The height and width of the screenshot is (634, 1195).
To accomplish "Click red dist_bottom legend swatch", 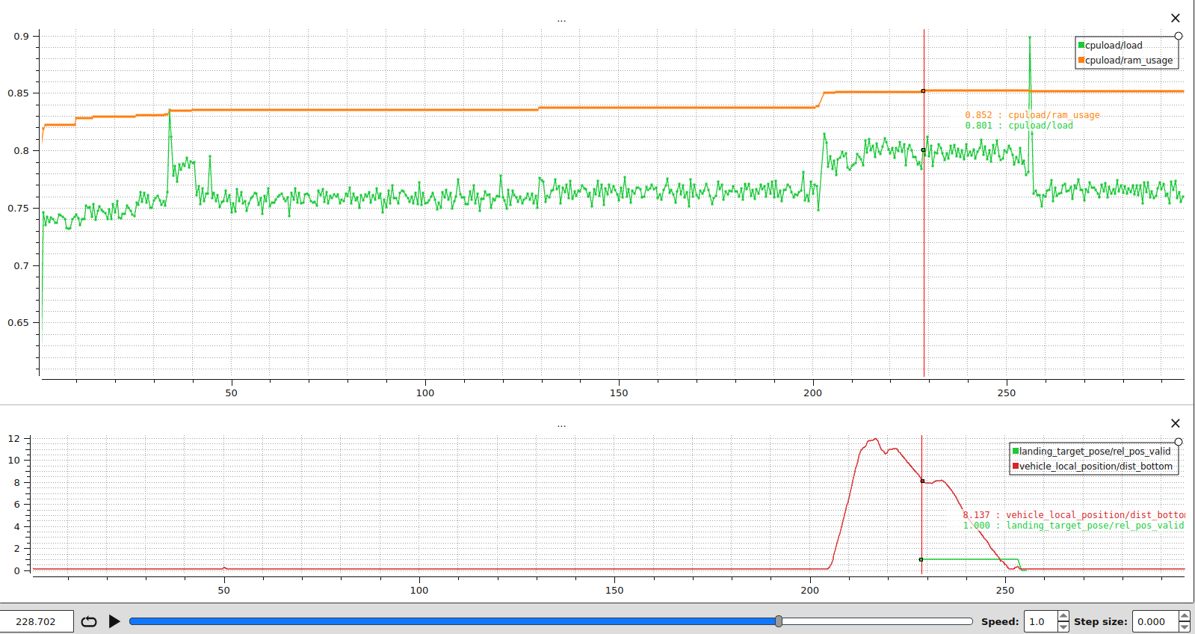I will tap(1016, 466).
